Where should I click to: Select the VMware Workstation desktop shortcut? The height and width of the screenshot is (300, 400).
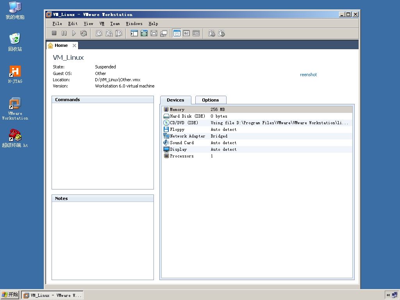[15, 109]
